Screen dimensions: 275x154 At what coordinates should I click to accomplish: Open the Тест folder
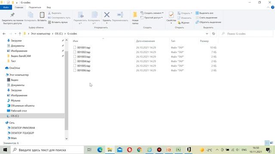click(x=13, y=61)
